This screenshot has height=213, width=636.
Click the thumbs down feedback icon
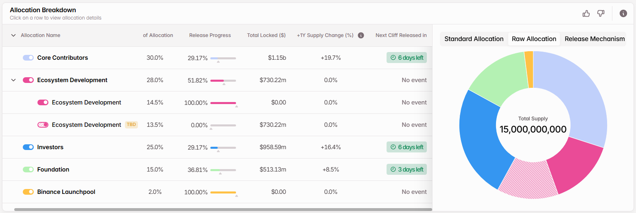pyautogui.click(x=601, y=13)
